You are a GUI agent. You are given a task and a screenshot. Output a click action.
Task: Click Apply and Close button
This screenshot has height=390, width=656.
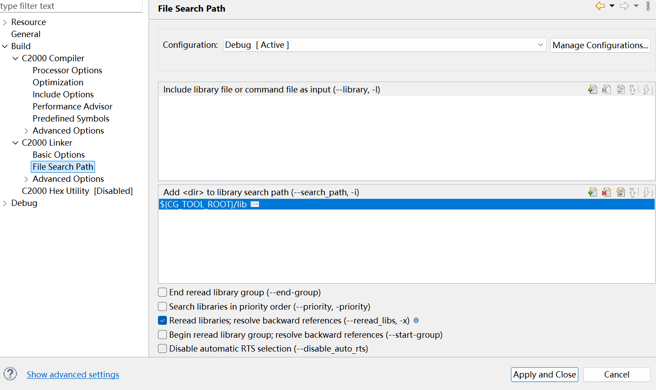click(x=544, y=374)
